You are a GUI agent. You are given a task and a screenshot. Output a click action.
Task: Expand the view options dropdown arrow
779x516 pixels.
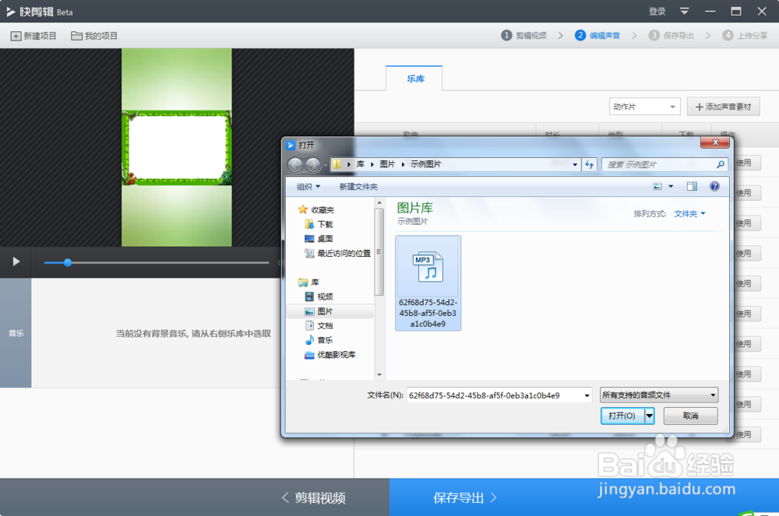click(671, 187)
